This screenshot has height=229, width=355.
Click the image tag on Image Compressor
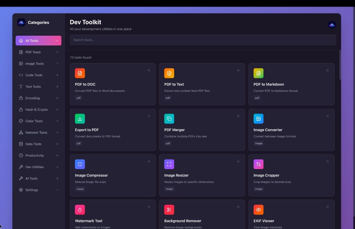pos(80,189)
